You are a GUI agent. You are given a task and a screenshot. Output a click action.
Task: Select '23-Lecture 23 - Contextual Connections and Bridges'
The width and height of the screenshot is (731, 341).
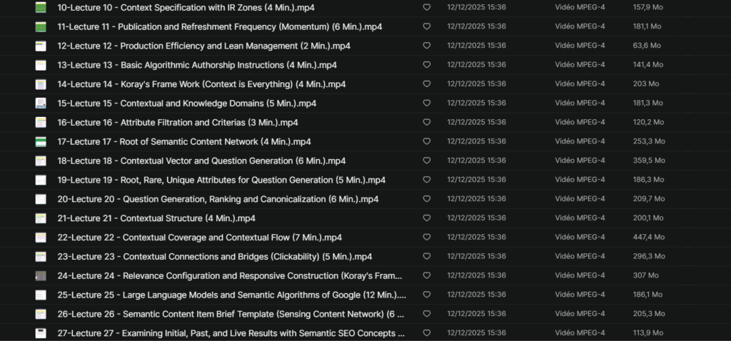(215, 256)
